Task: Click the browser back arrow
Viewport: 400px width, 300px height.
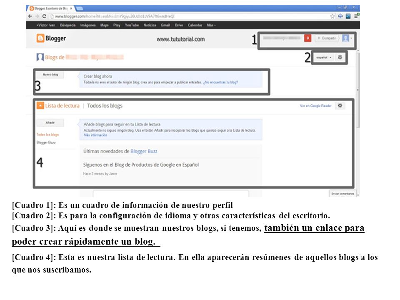Action: (30, 16)
